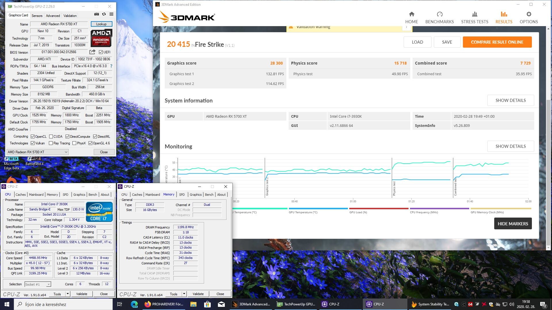
Task: Click the Intel Core i7 logo
Action: point(99,212)
